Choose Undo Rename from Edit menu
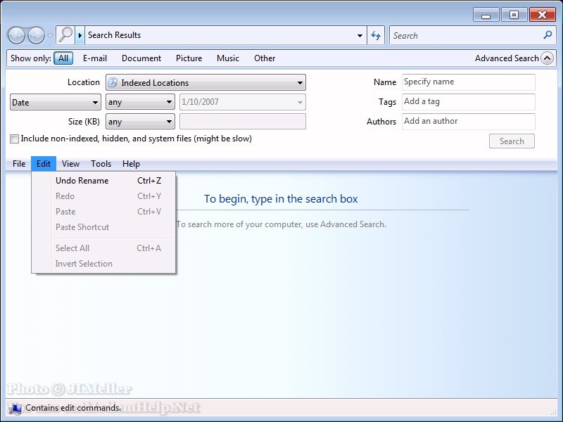 click(x=82, y=181)
